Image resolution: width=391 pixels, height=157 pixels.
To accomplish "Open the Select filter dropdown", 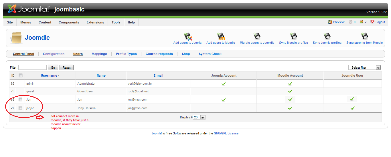I will [x=364, y=67].
